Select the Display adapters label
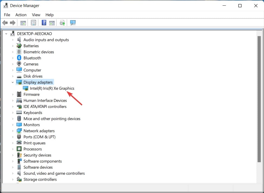264x193 pixels. coord(38,82)
